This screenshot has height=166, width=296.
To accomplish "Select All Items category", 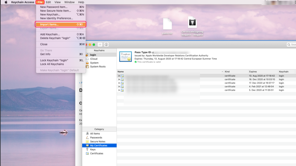I will (x=99, y=134).
